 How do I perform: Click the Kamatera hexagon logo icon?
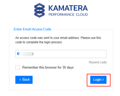39,10
